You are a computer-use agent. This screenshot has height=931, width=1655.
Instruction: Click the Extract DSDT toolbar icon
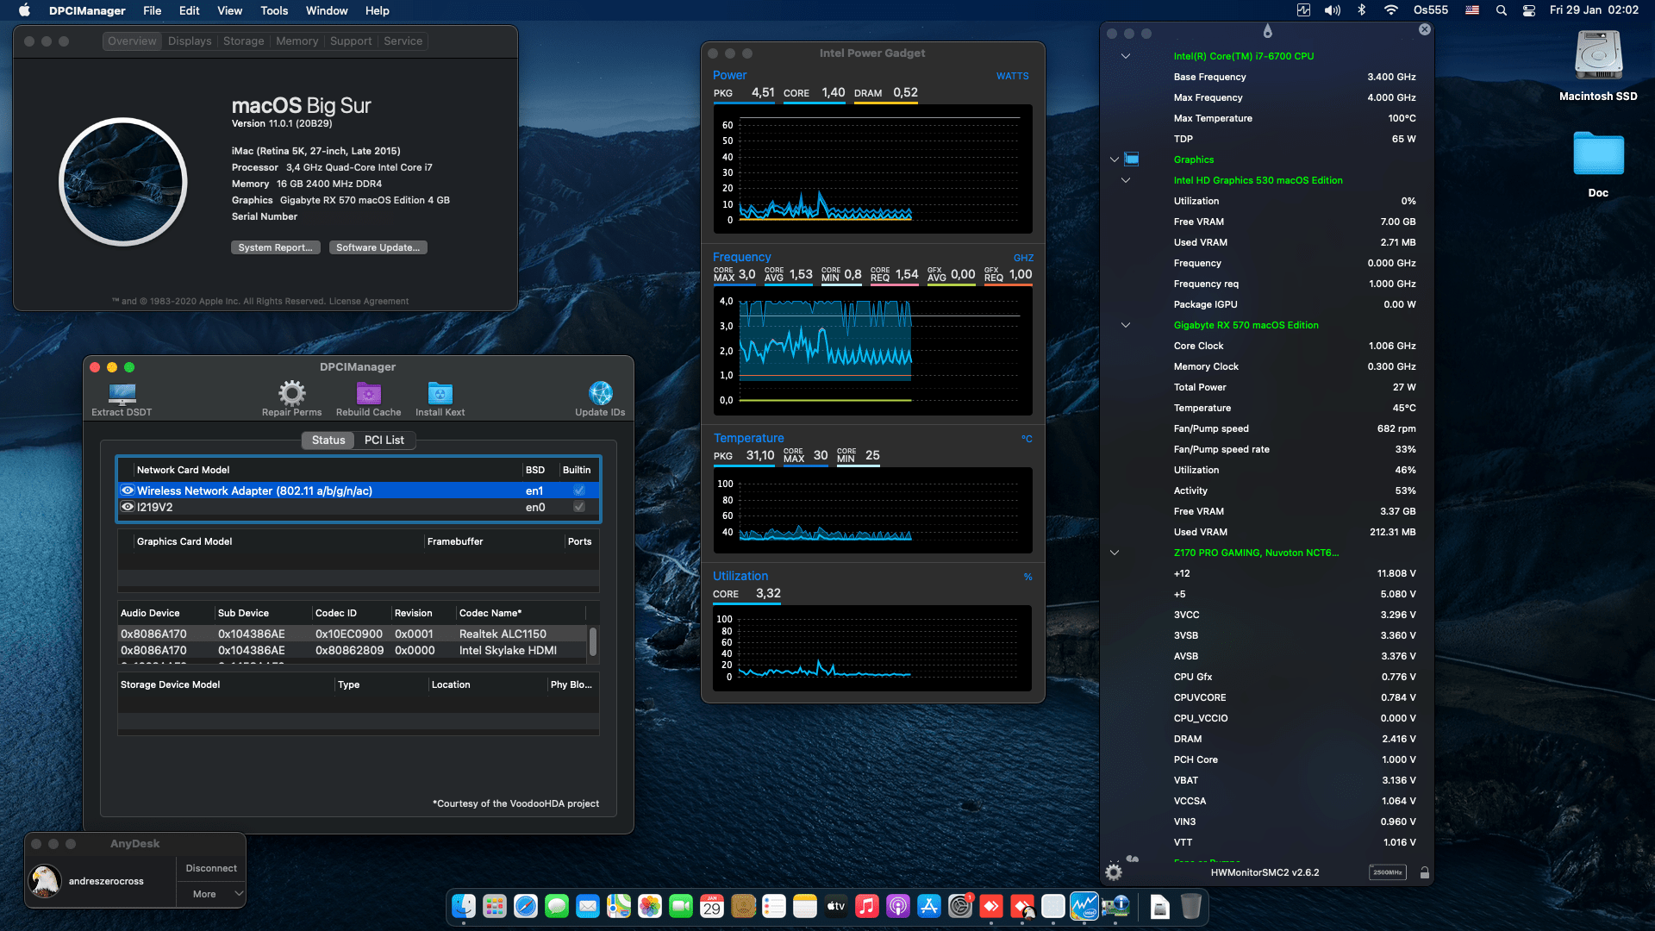[x=122, y=394]
